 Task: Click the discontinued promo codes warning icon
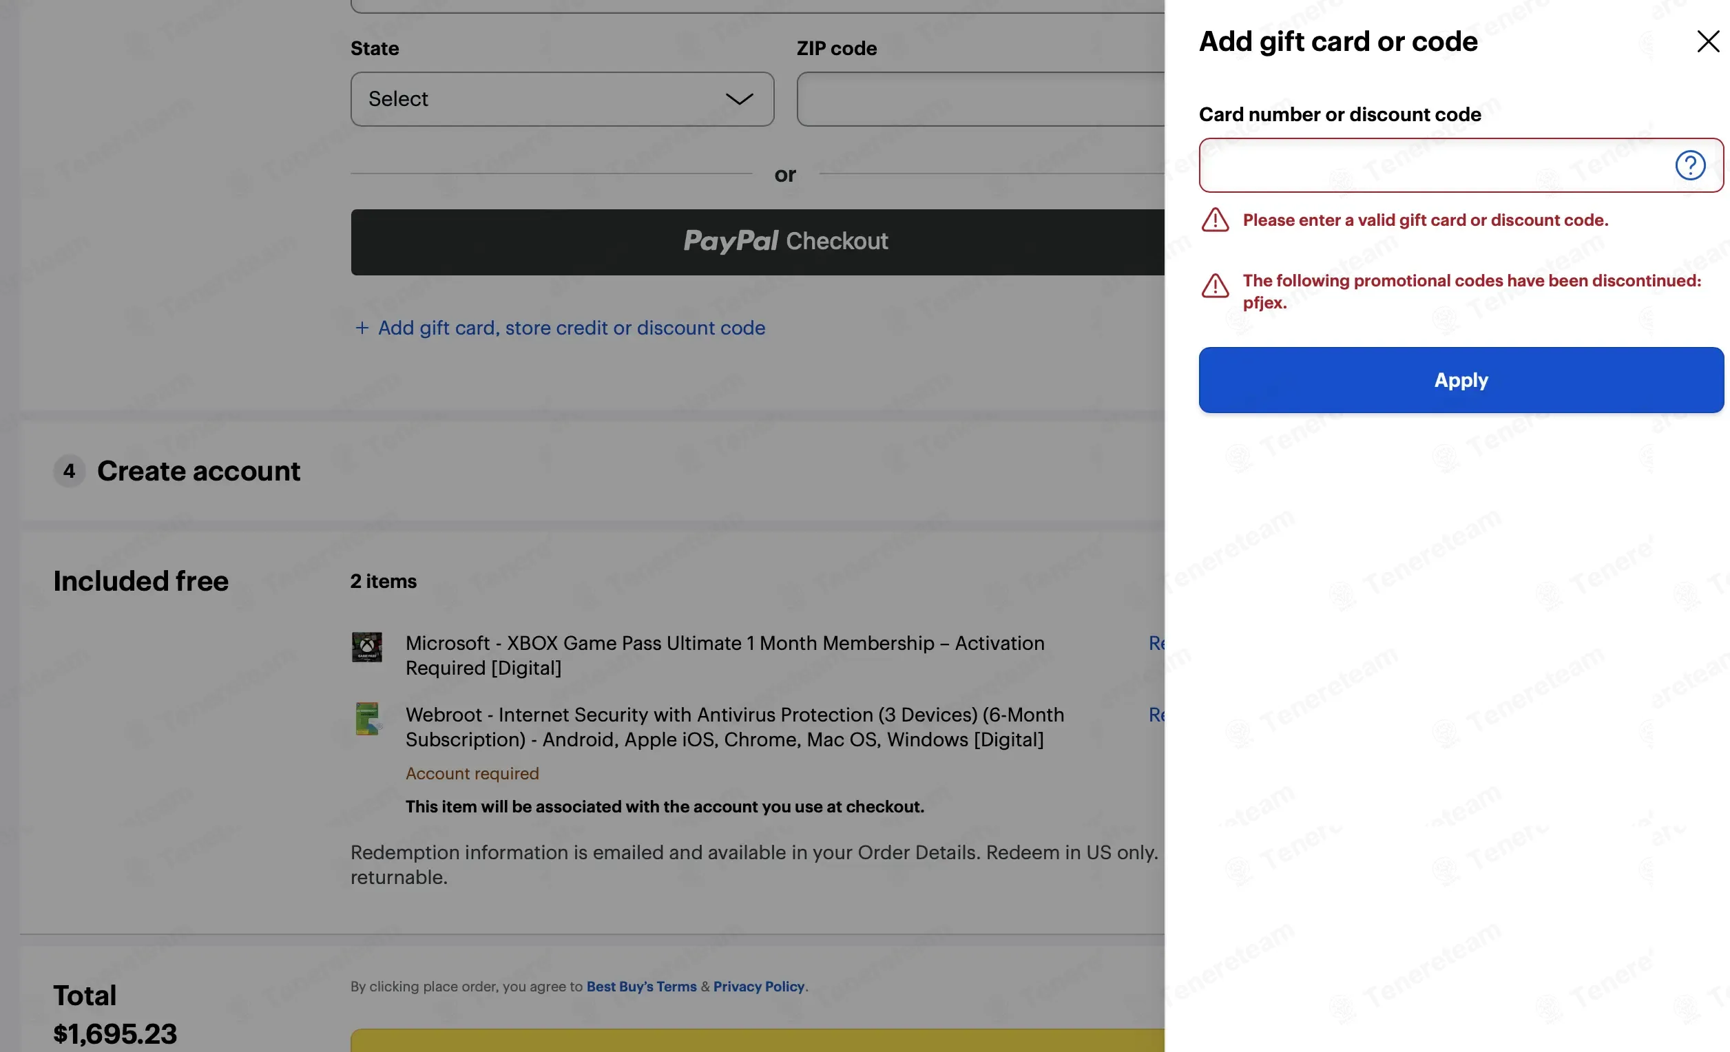[x=1215, y=286]
